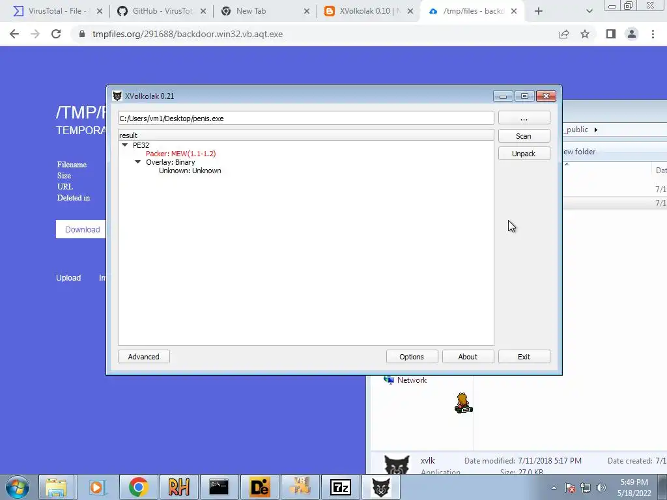Viewport: 667px width, 500px height.
Task: Select the PE32 label in results
Action: click(141, 145)
